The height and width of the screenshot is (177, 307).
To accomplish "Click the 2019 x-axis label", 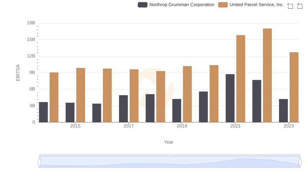I will coord(182,126).
